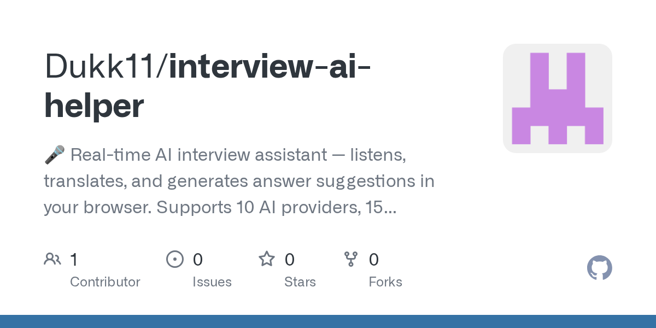The width and height of the screenshot is (656, 328).
Task: Click the blue bar along the bottom
Action: tap(328, 321)
